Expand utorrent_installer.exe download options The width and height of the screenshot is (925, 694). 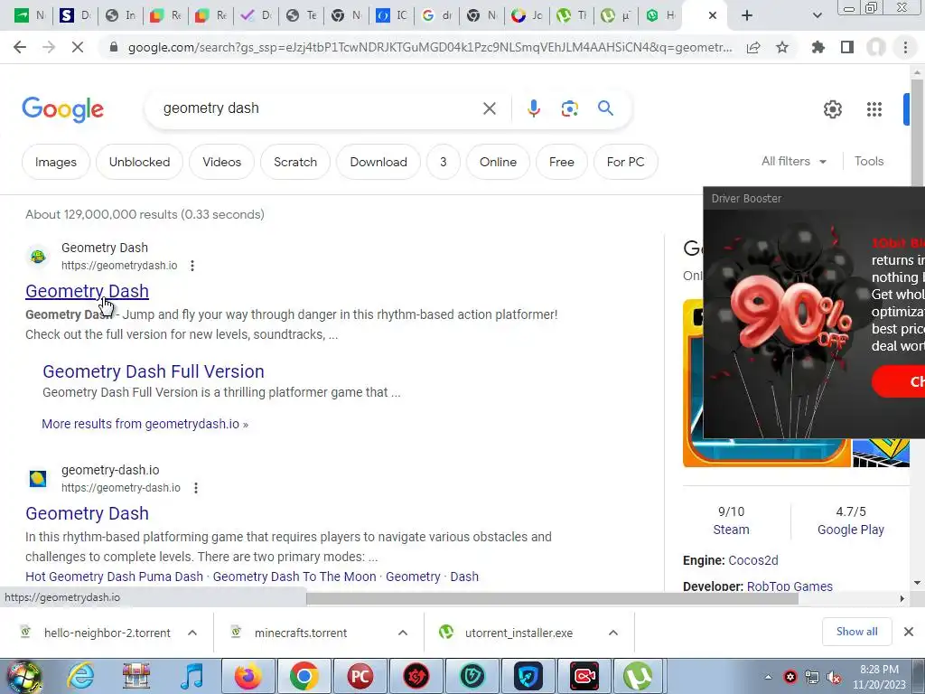[x=613, y=633]
